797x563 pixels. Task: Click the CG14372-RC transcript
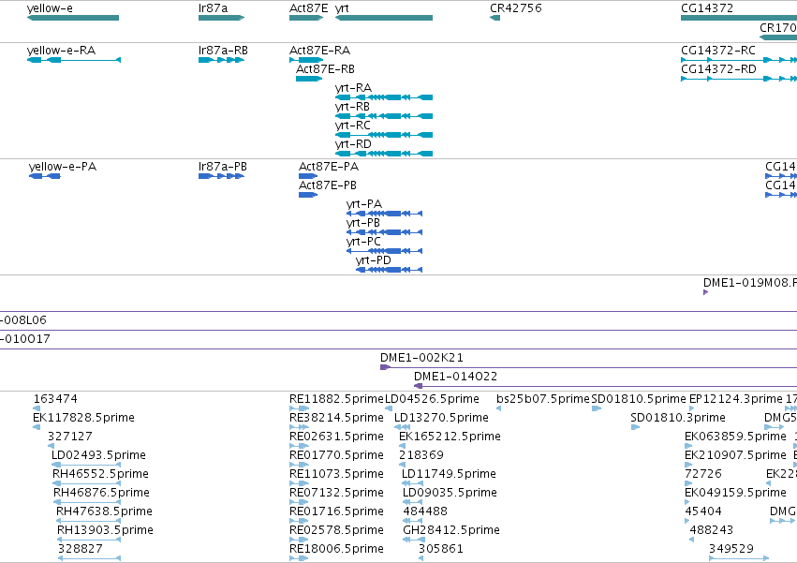[x=739, y=60]
